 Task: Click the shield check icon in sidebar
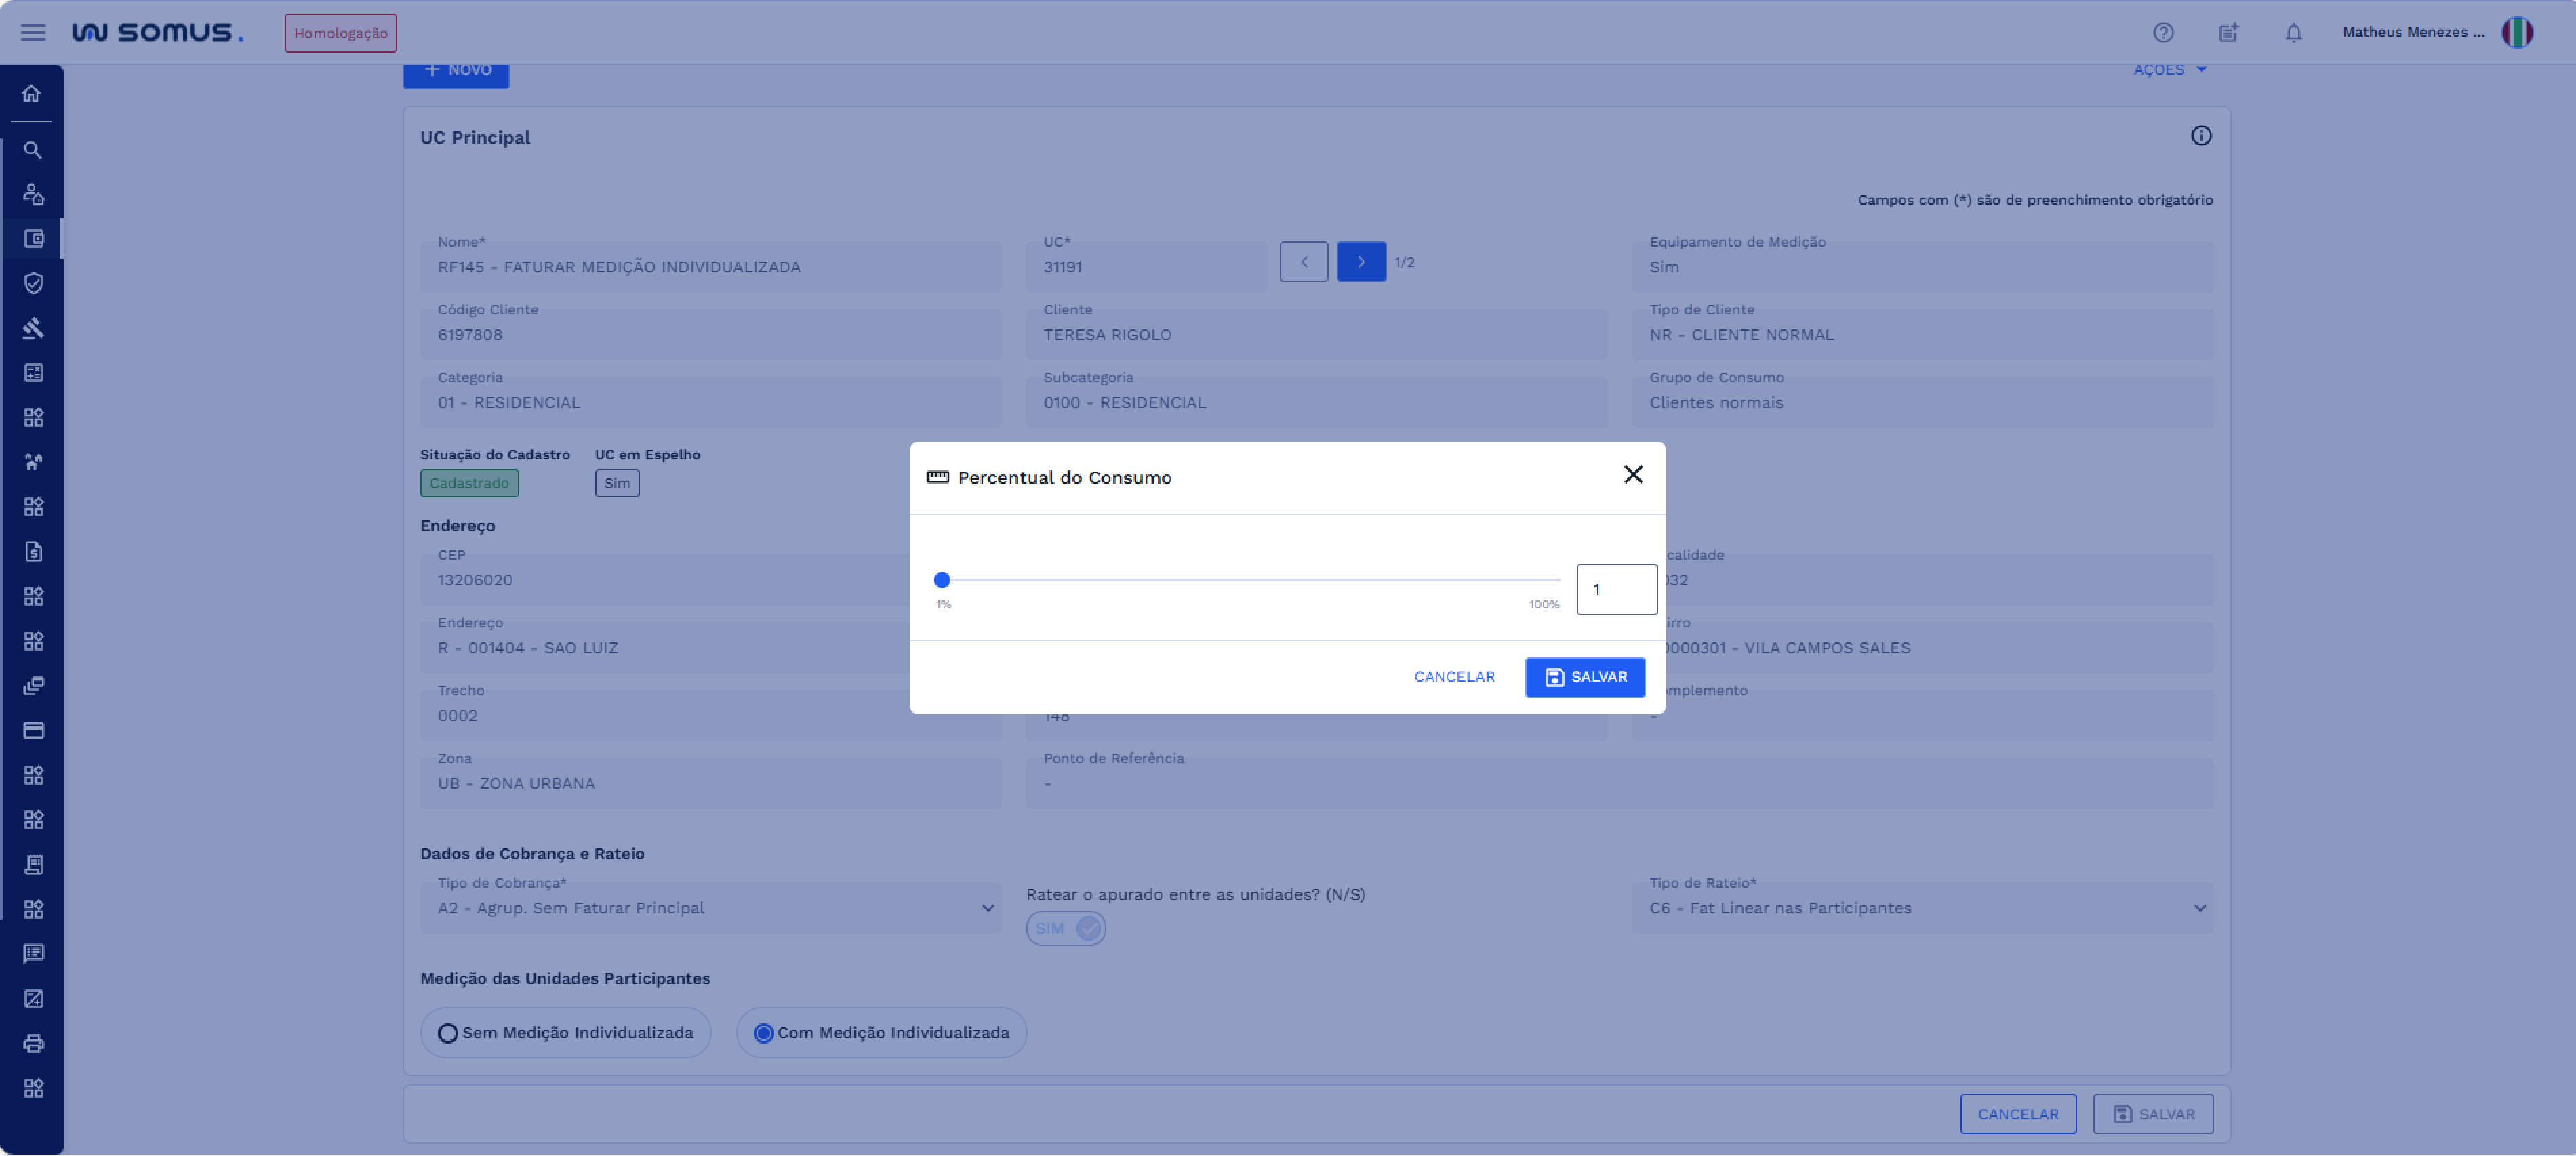33,283
